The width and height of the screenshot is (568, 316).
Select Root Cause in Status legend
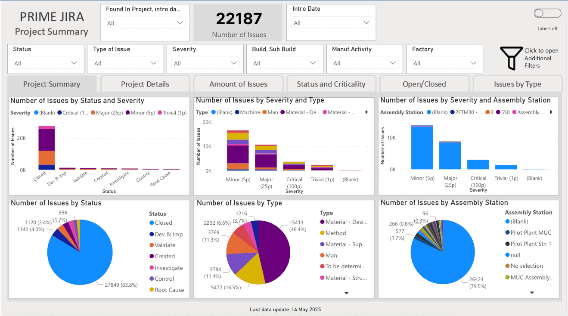pyautogui.click(x=167, y=290)
